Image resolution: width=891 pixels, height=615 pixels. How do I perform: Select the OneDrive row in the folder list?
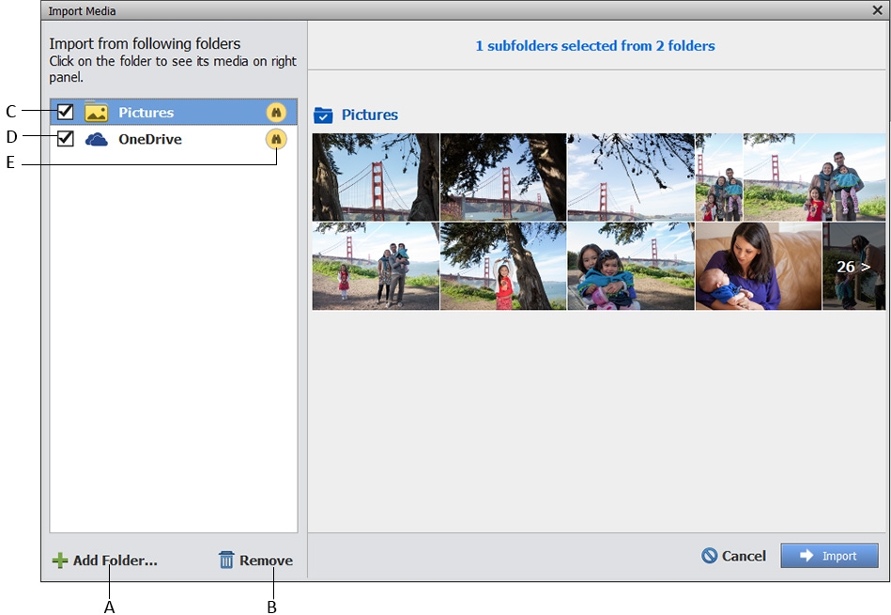(x=169, y=138)
